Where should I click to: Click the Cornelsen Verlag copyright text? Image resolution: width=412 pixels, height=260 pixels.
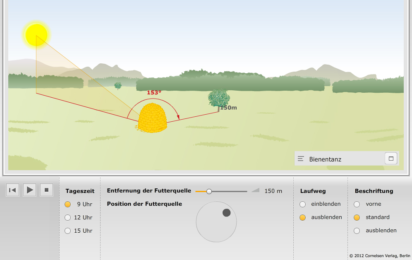pyautogui.click(x=380, y=256)
